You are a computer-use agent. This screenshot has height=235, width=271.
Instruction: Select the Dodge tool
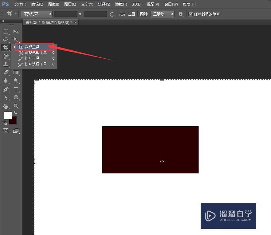point(16,80)
